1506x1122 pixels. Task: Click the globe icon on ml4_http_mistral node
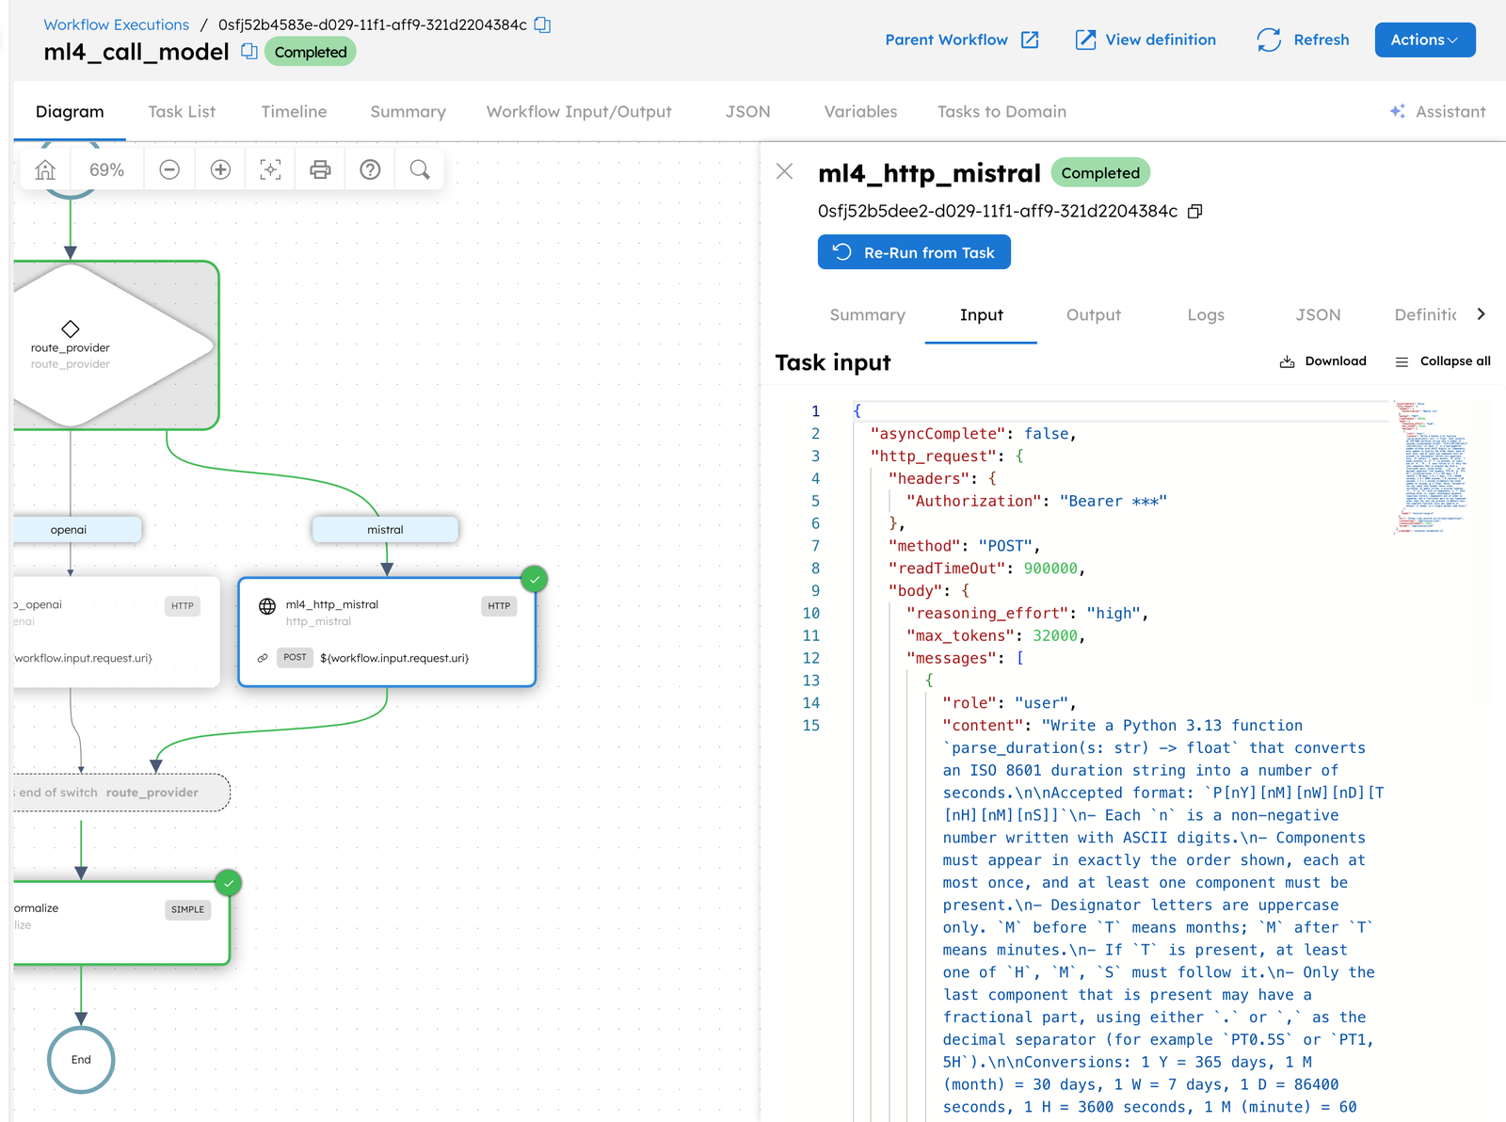tap(267, 606)
